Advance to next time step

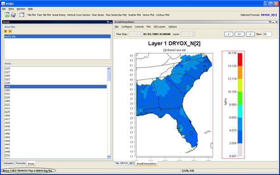point(250,34)
